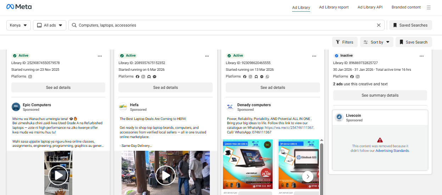Click the Instagram platform icon on Livecoin ad

pyautogui.click(x=358, y=76)
